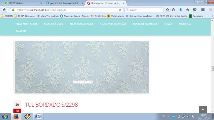Image resolution: width=214 pixels, height=120 pixels.
Task: Open the TUL BORDADO S/2298 post title
Action: [51, 105]
